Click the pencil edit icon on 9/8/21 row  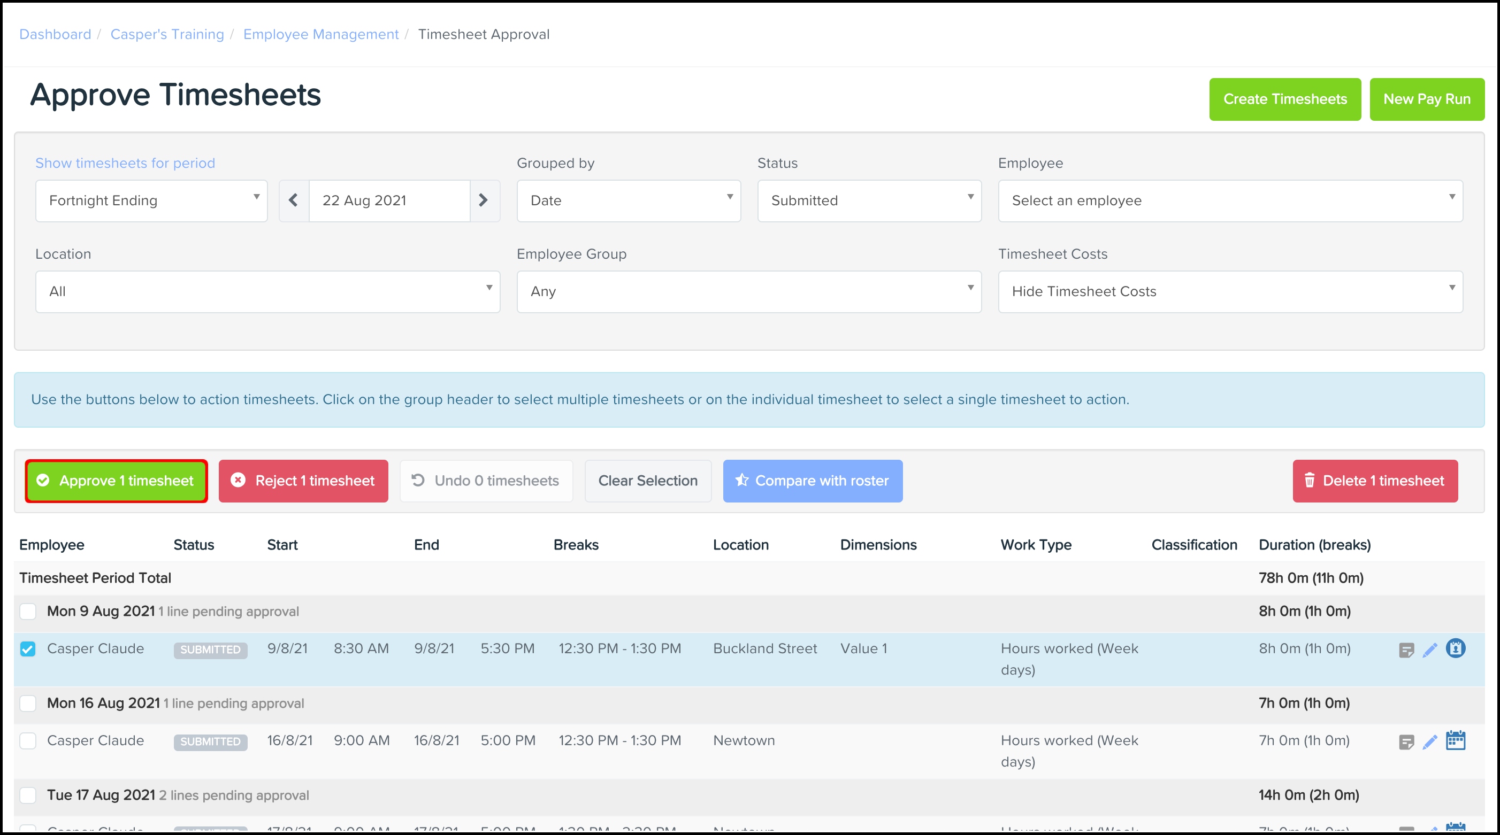(x=1429, y=650)
